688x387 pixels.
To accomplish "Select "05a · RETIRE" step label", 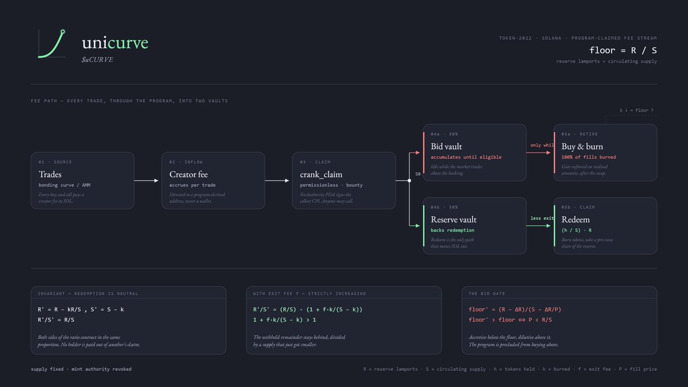I will (580, 134).
